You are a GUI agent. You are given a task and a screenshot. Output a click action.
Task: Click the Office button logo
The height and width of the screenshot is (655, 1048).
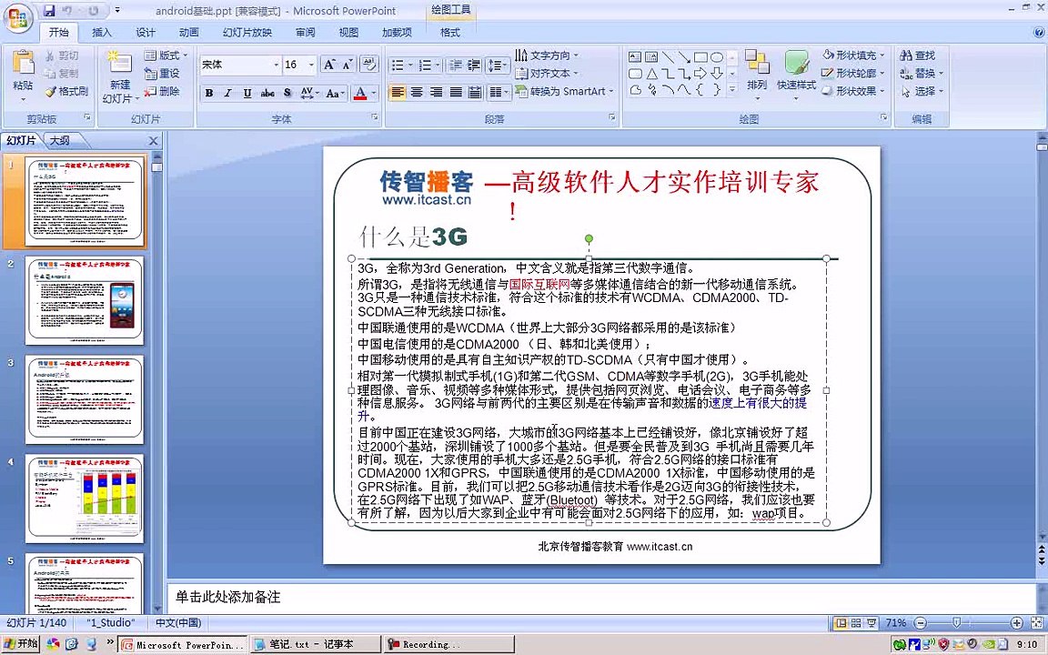tap(18, 18)
